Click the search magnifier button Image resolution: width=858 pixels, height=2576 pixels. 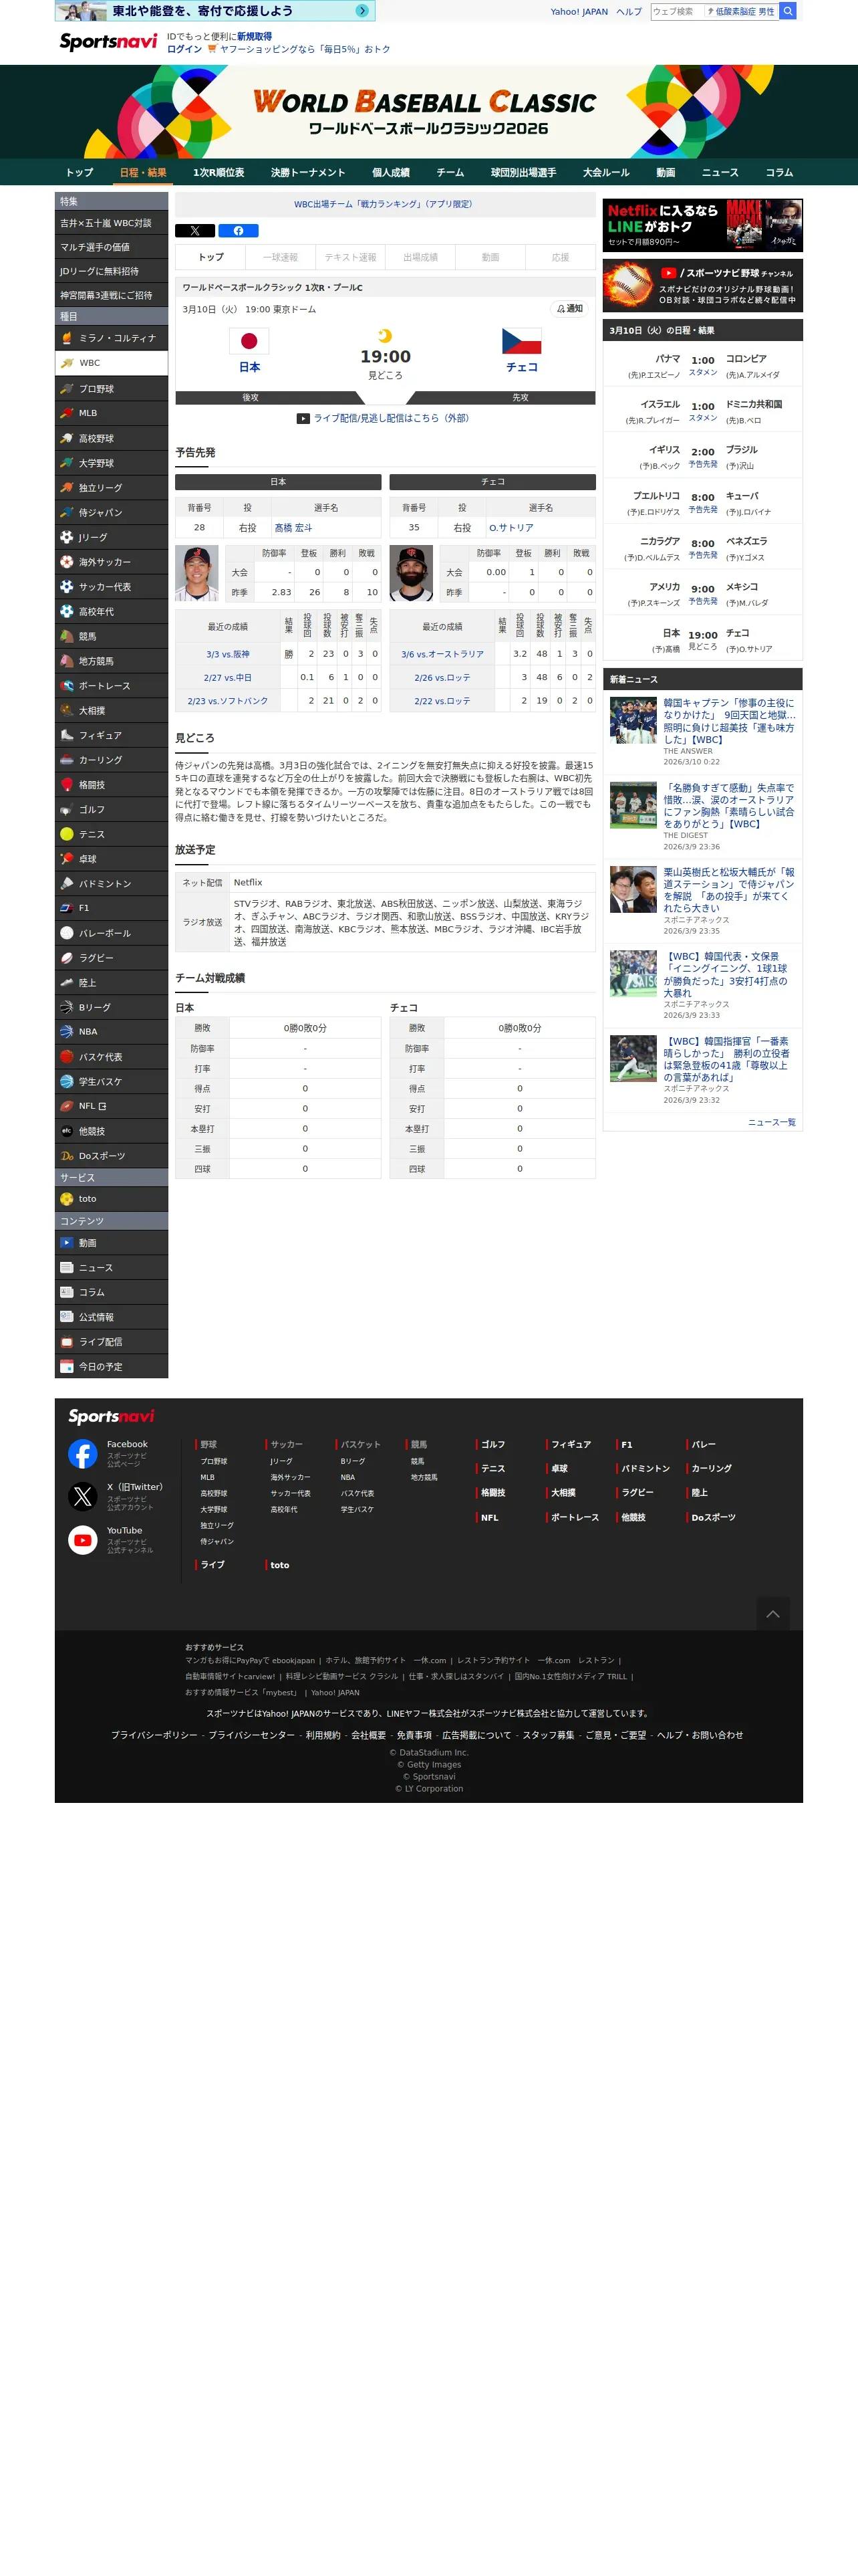[788, 11]
